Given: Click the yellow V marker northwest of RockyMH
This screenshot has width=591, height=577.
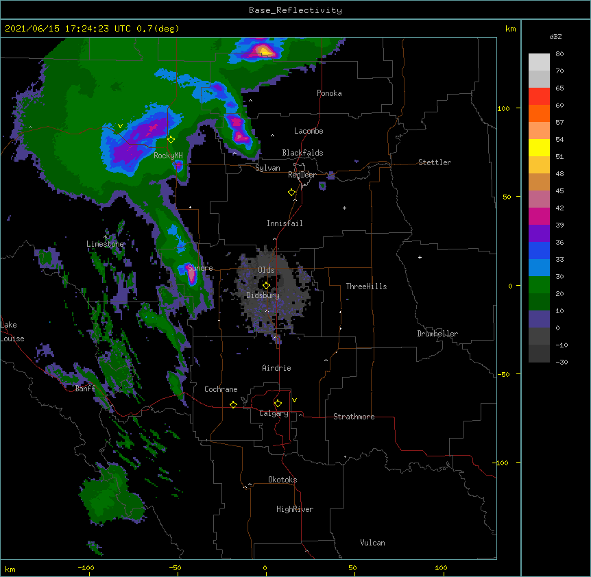Looking at the screenshot, I should 120,126.
